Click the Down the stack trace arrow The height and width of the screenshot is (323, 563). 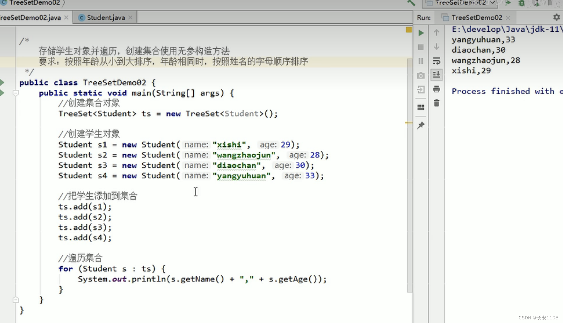pos(436,47)
